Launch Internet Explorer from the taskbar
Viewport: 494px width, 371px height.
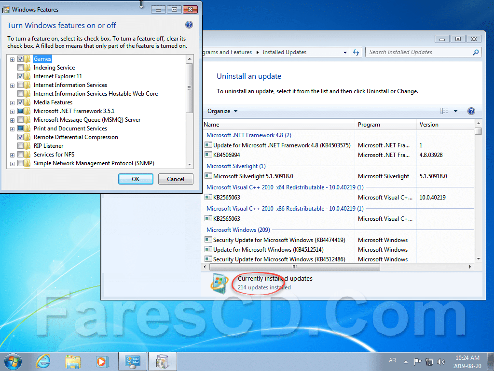pos(43,361)
